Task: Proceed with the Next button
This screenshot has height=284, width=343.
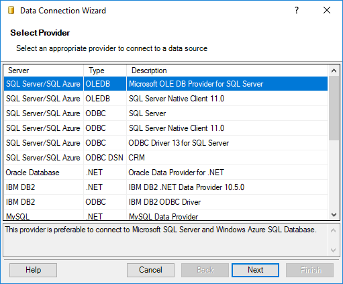Action: point(255,270)
